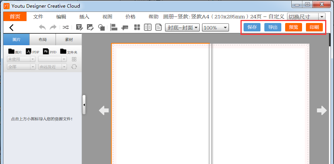Switch to single page view icon
The width and height of the screenshot is (334, 164).
click(x=158, y=27)
